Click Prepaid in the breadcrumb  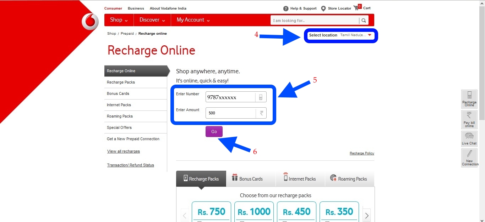click(127, 34)
